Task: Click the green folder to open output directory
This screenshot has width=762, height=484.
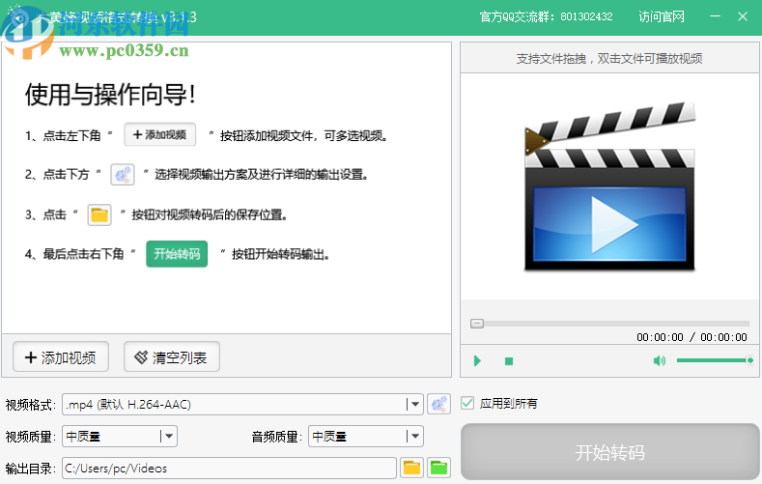Action: click(439, 469)
